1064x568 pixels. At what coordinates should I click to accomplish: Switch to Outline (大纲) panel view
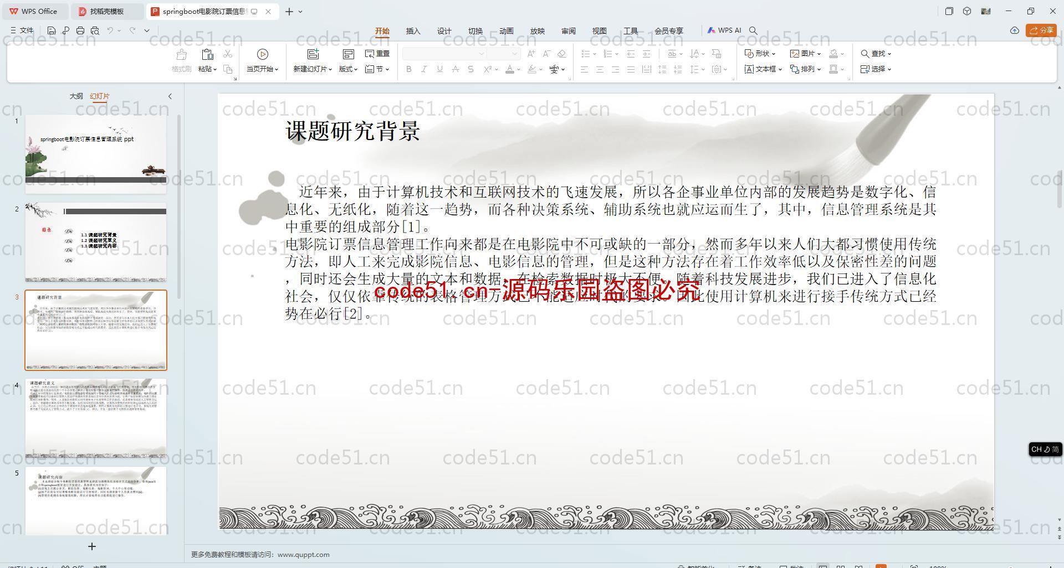[x=76, y=96]
